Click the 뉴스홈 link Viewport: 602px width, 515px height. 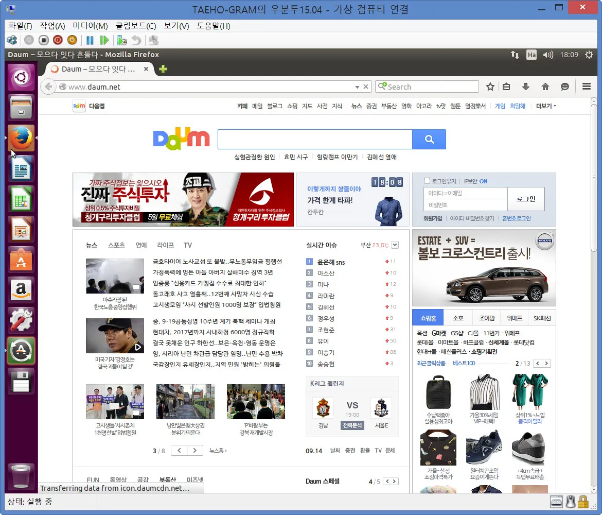click(x=218, y=451)
